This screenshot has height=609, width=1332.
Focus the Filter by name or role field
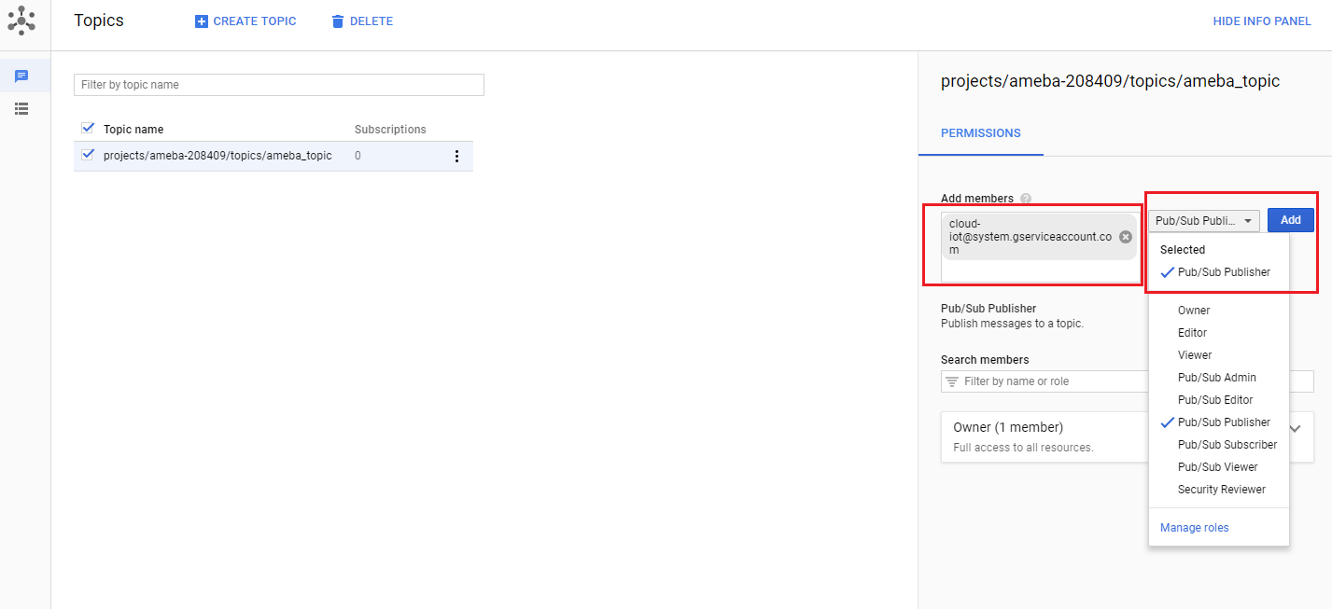pos(1045,381)
